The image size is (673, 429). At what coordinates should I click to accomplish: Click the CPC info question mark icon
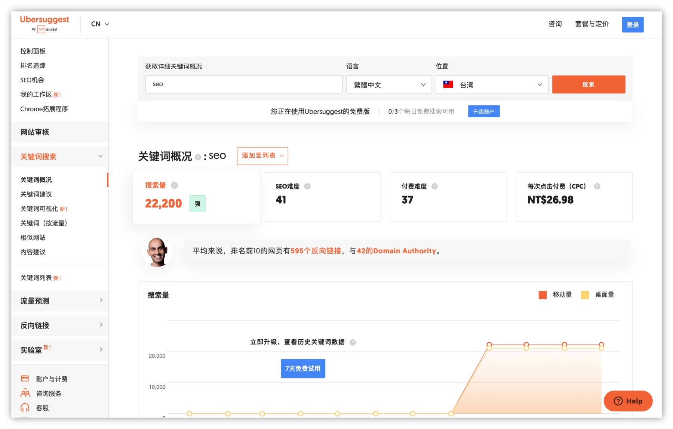click(x=597, y=186)
